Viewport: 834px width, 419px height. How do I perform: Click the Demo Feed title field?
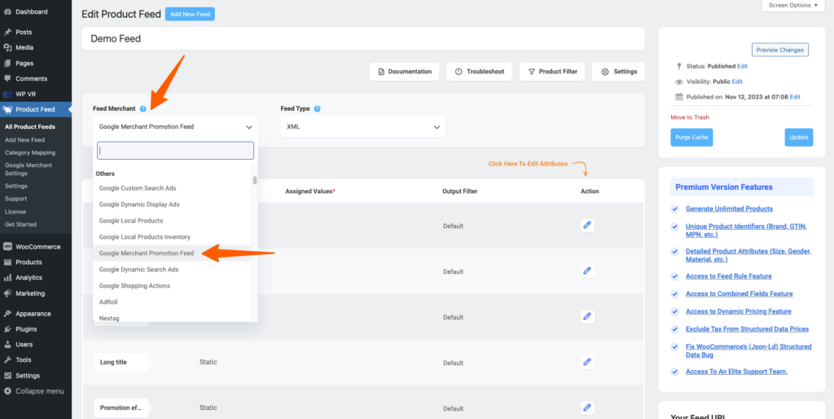point(363,39)
